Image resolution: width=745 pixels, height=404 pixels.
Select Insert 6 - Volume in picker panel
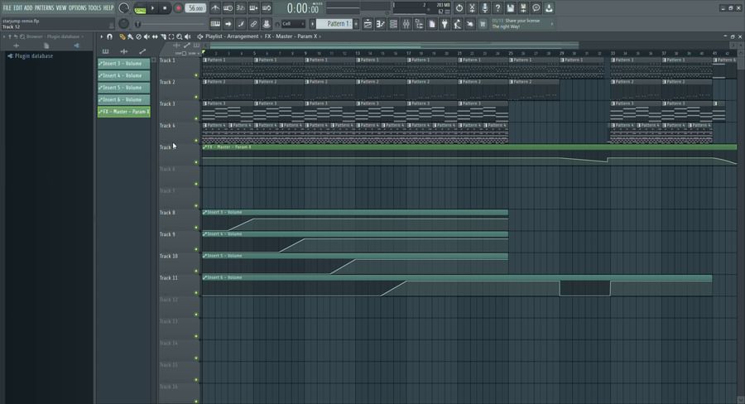pyautogui.click(x=123, y=100)
